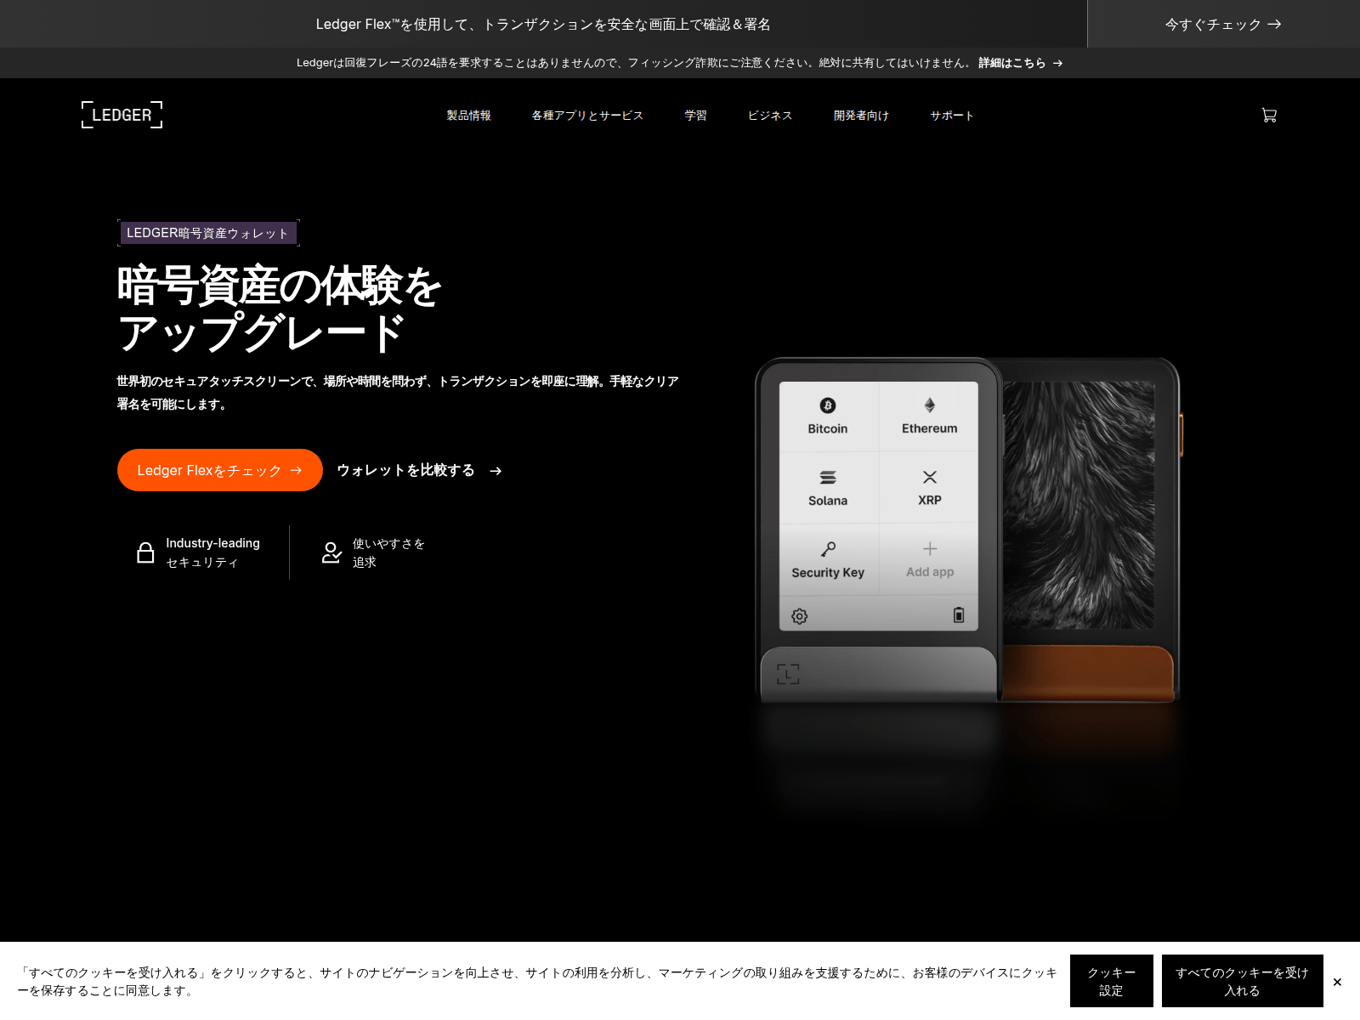Open クッキー設定 button
This screenshot has width=1360, height=1020.
tap(1112, 981)
